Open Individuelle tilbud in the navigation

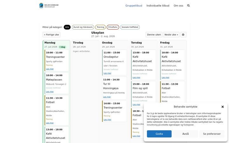click(158, 5)
